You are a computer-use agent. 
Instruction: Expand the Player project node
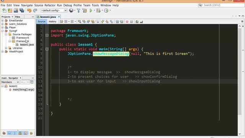point(3,27)
